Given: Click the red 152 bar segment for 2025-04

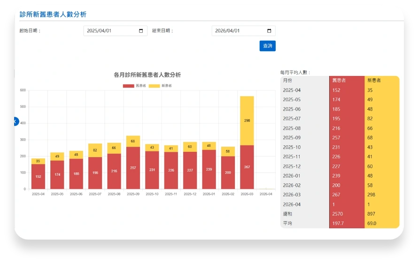Looking at the screenshot, I should click(x=38, y=176).
